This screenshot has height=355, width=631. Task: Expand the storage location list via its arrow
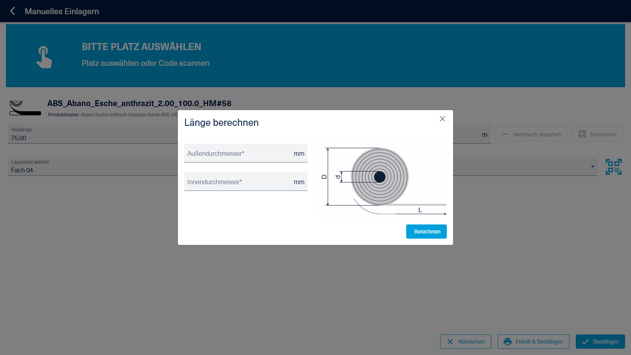pyautogui.click(x=592, y=167)
